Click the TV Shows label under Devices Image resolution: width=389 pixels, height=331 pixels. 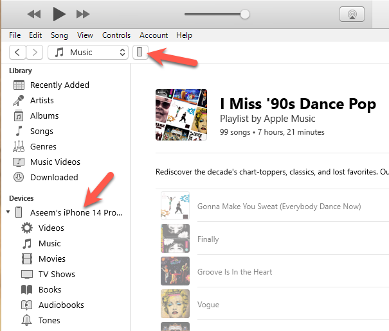57,275
